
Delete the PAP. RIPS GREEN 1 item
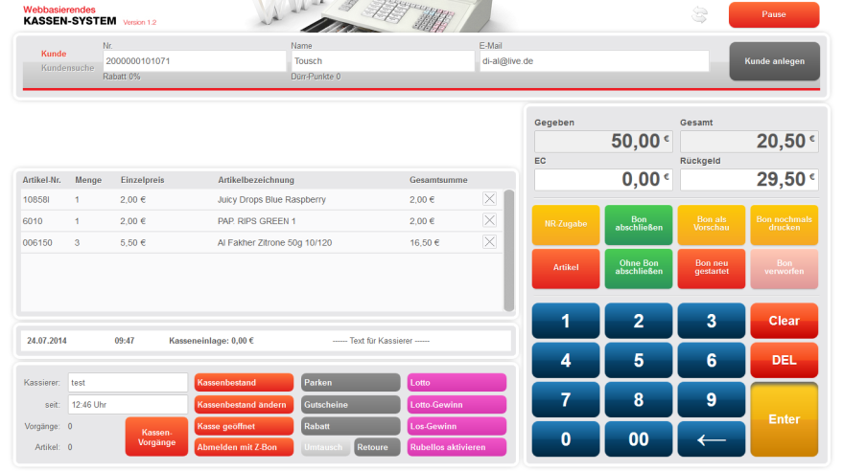click(489, 220)
